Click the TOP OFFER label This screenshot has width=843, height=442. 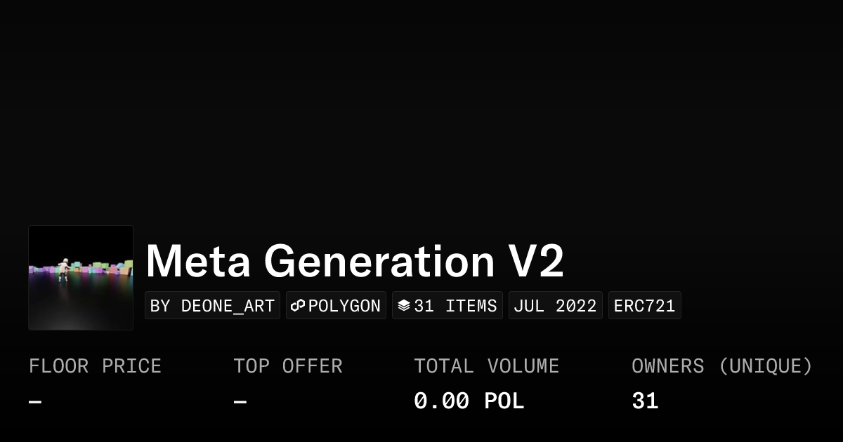tap(288, 366)
